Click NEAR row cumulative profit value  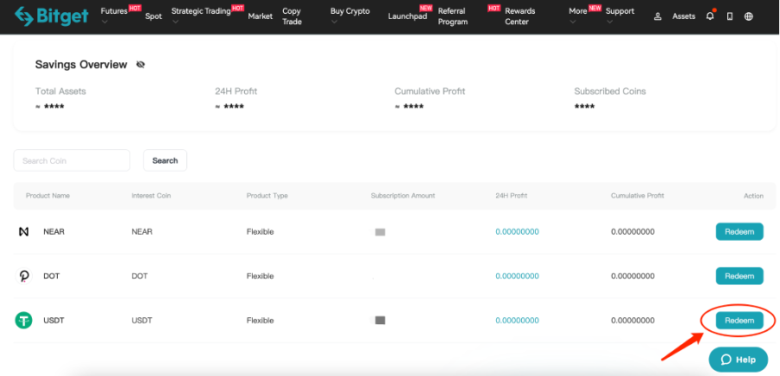[632, 232]
